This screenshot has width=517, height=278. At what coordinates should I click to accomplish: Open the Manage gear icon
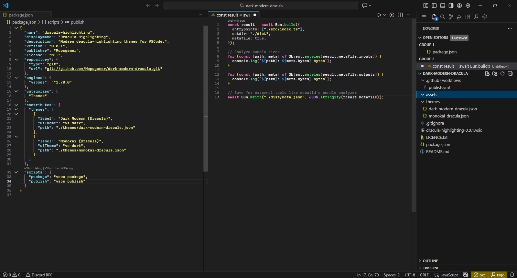pyautogui.click(x=468, y=6)
